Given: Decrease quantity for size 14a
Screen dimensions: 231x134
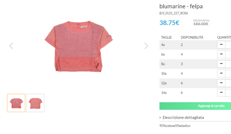Looking at the screenshot, I should click(221, 93).
